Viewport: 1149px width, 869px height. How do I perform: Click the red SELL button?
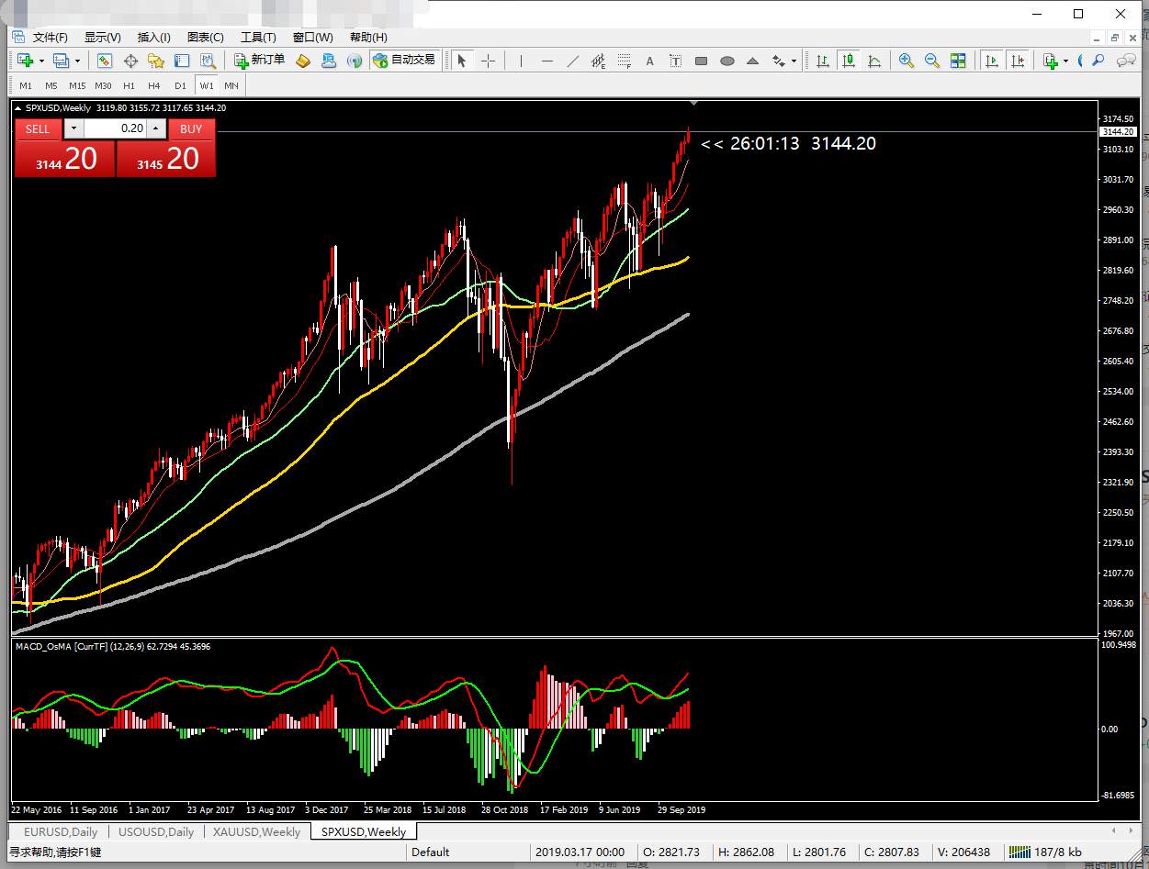(x=38, y=128)
